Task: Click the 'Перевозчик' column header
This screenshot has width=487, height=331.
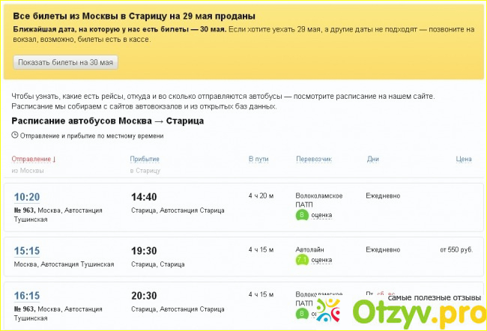Action: click(314, 159)
